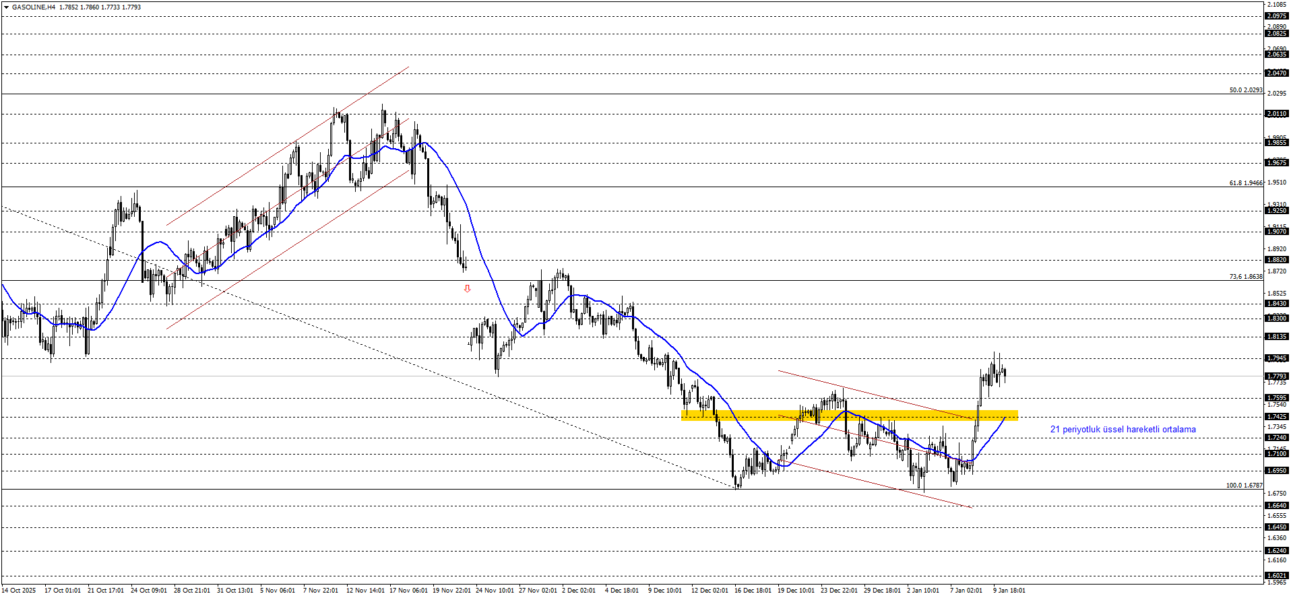Click the 9 Jan 18:01 time label
Viewport: 1291px width, 598px height.
click(1009, 591)
